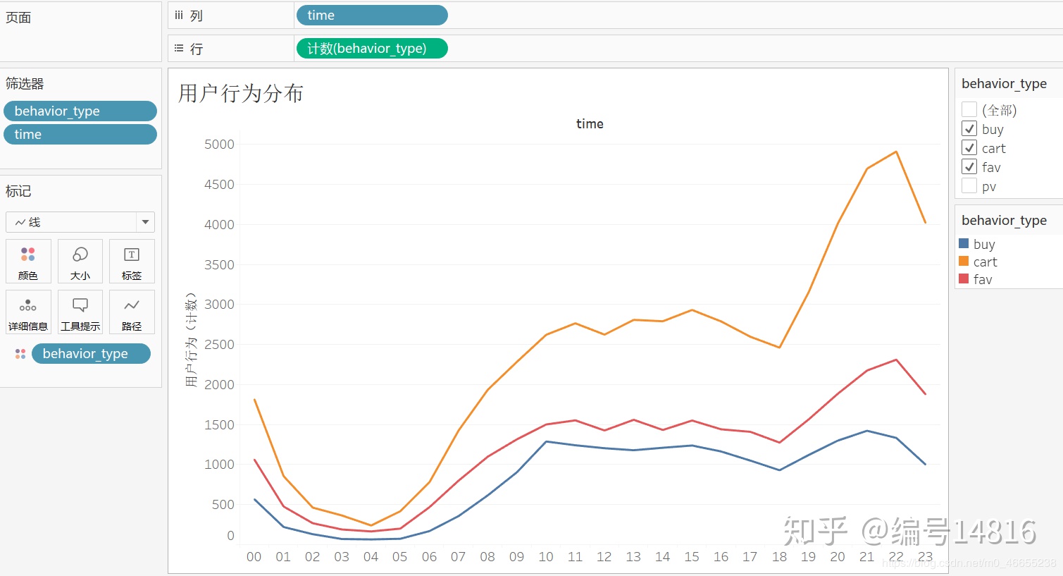1063x576 pixels.
Task: Select behavior_type pill in Filters shelf
Action: coord(80,111)
